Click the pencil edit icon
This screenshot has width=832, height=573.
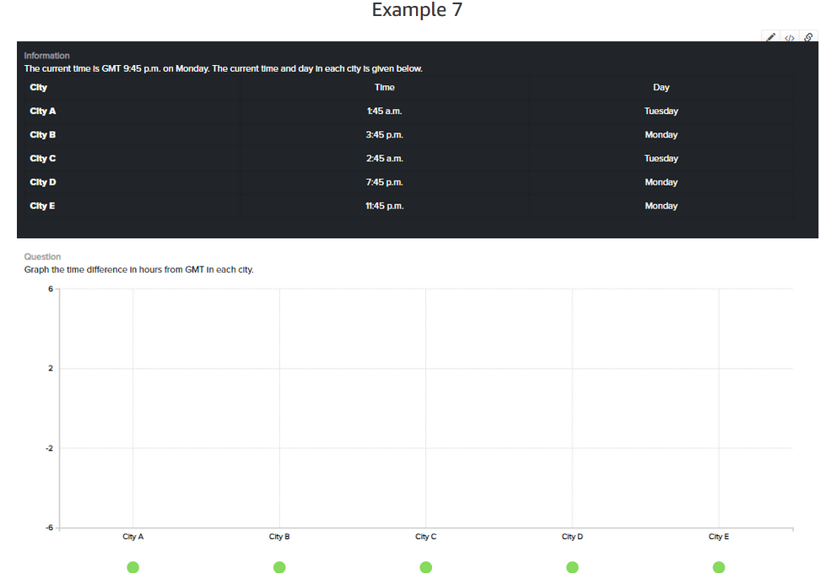tap(771, 37)
